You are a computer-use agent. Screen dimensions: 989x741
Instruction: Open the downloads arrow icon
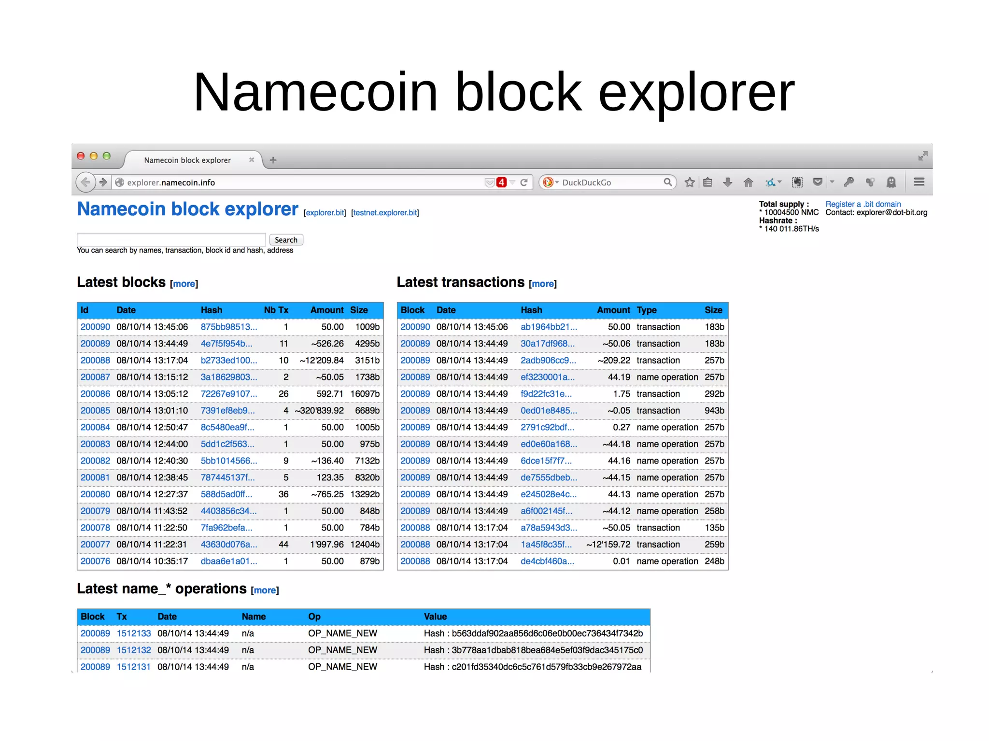(x=728, y=182)
